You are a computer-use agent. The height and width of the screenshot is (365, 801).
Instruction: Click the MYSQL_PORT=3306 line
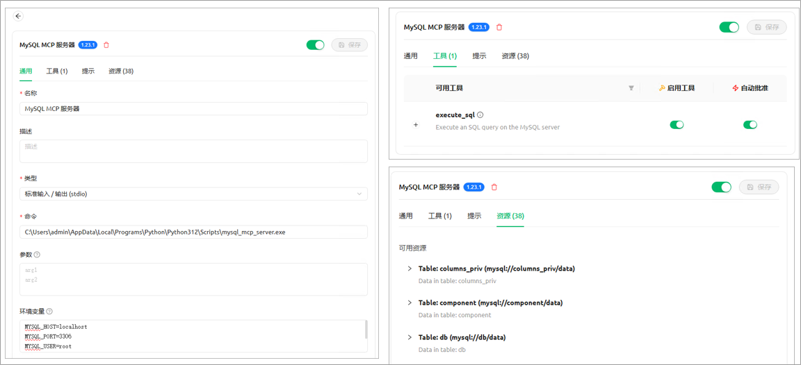47,337
